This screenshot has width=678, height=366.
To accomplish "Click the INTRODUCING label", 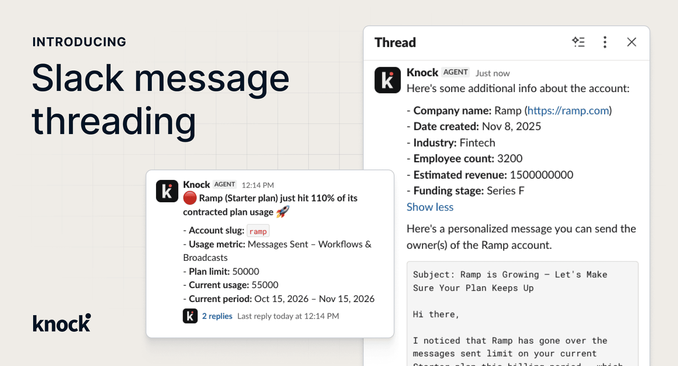I will coord(79,42).
